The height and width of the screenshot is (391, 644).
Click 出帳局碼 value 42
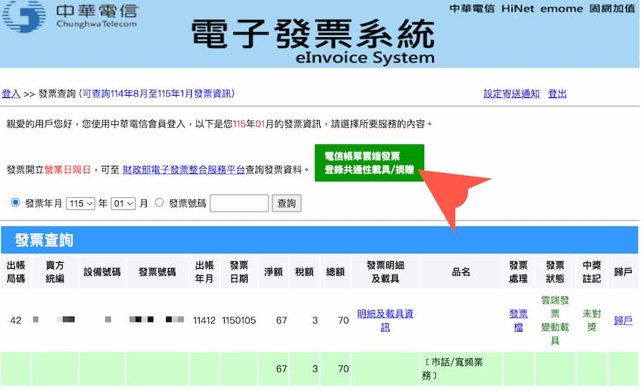point(16,320)
